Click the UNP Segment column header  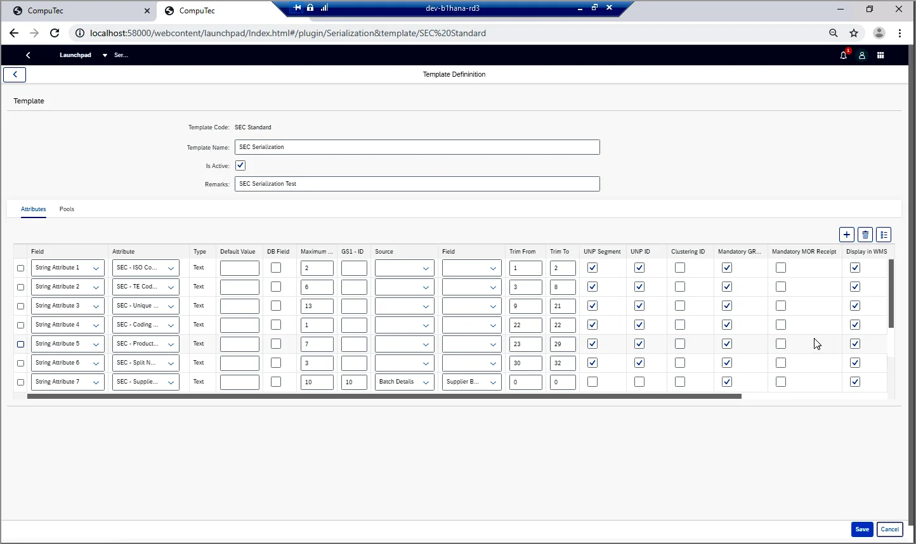(602, 252)
